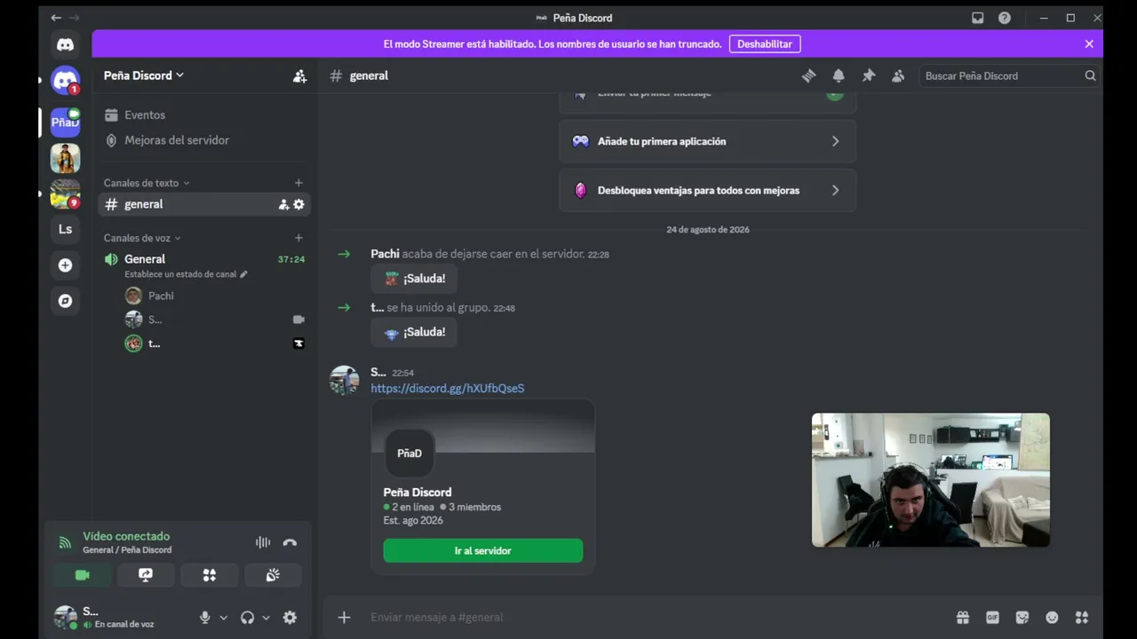This screenshot has height=639, width=1137.
Task: Dismiss the Streamer mode banner
Action: coord(1089,43)
